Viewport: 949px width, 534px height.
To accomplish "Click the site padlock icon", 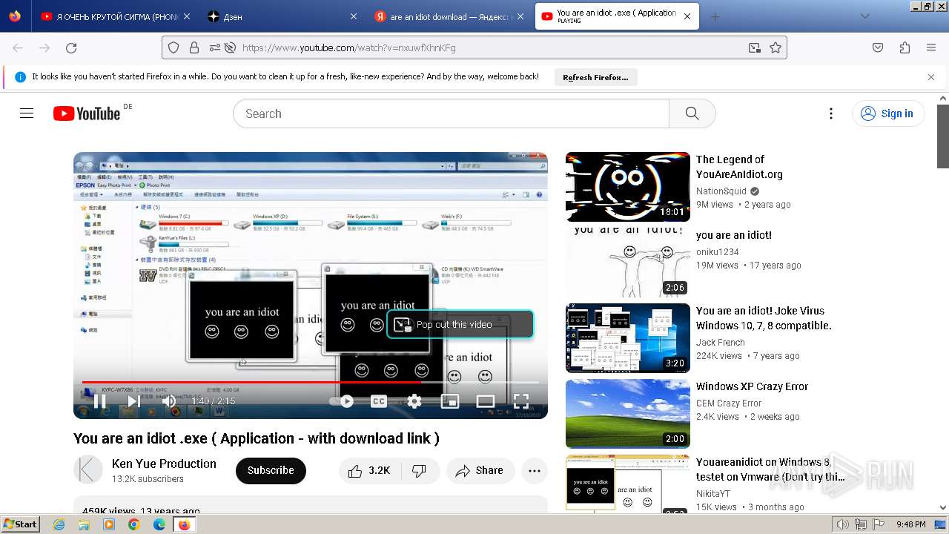I will 194,47.
